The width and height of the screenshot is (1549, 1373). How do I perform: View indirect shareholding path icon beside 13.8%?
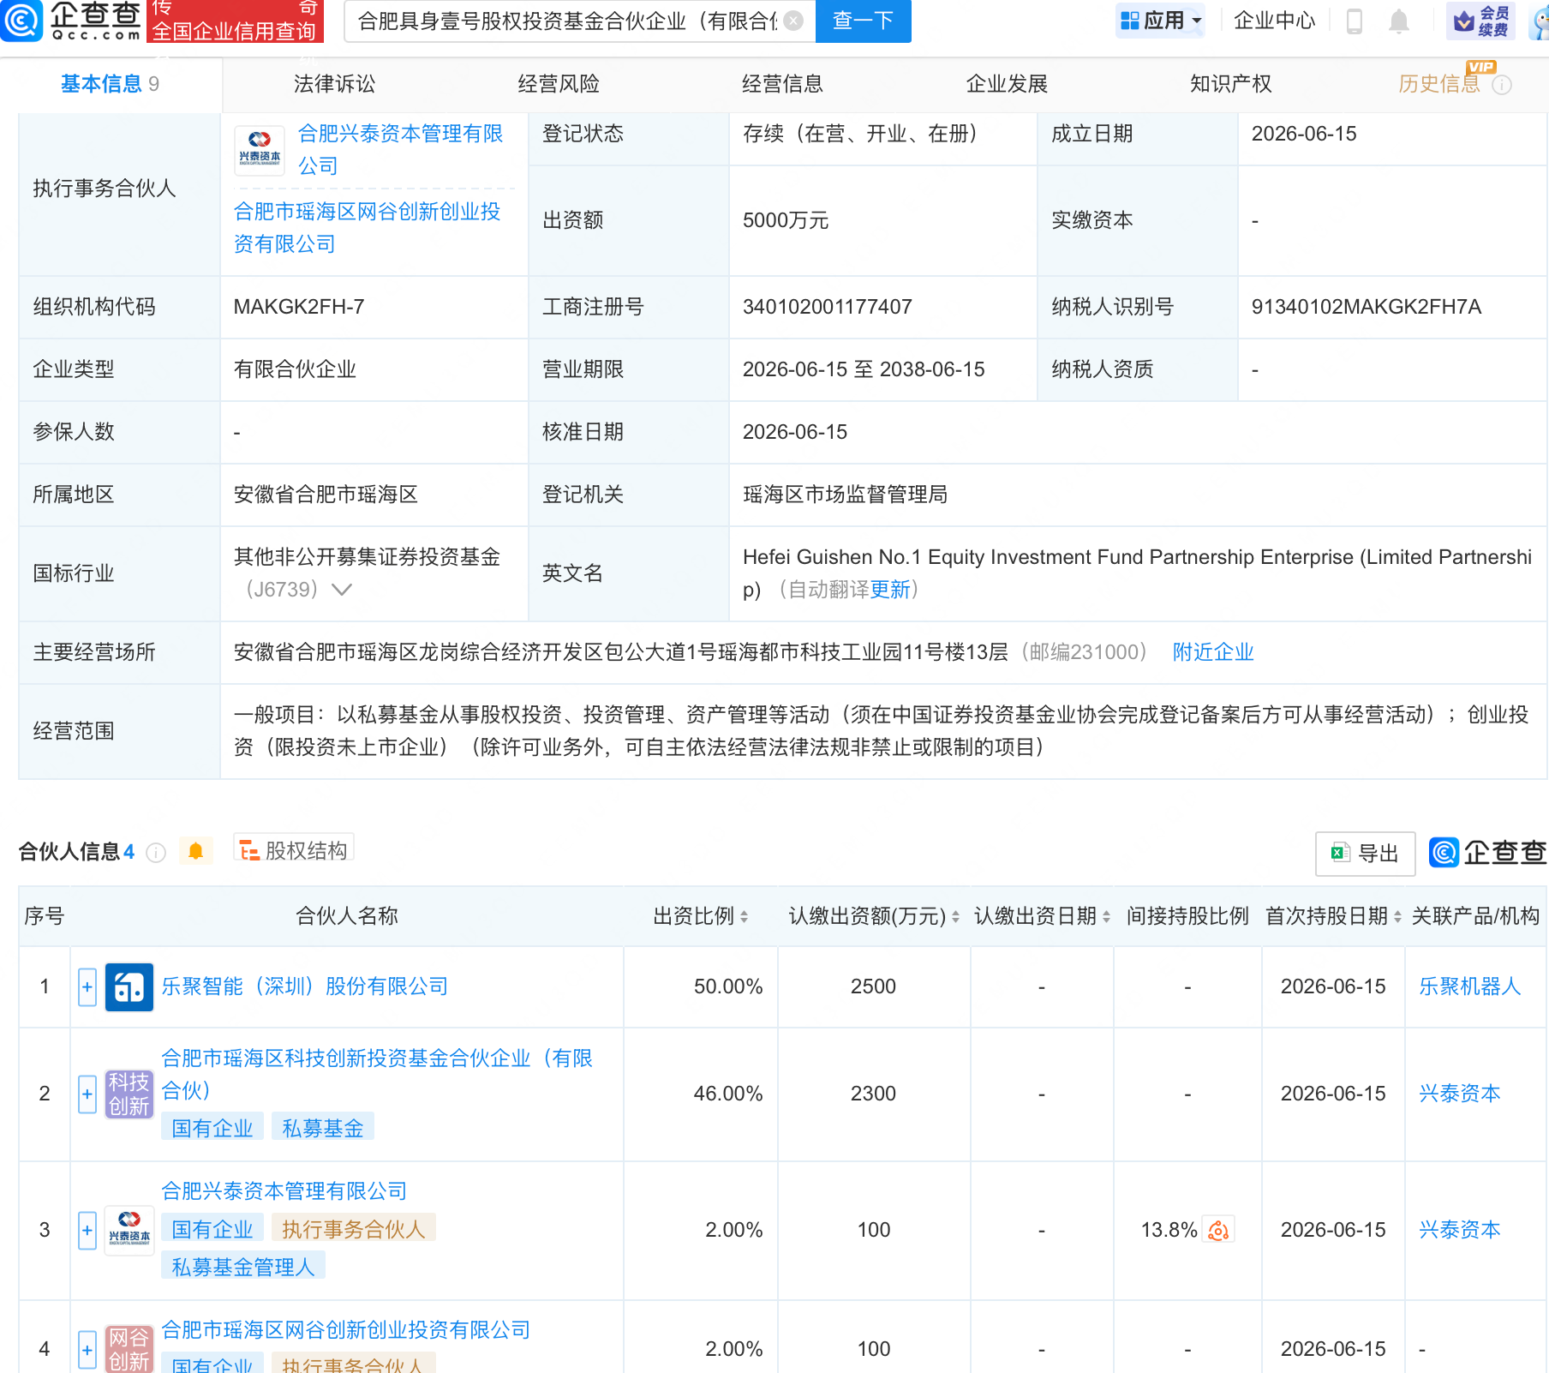point(1218,1231)
